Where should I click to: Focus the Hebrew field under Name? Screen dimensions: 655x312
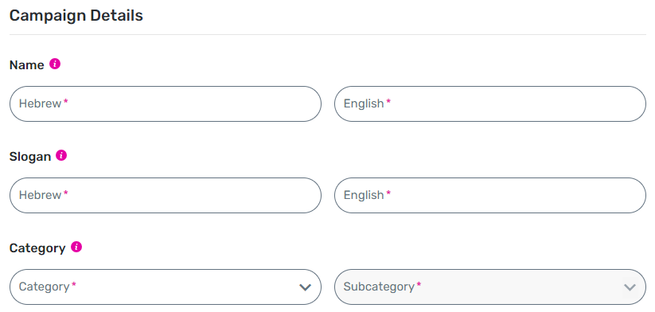166,104
